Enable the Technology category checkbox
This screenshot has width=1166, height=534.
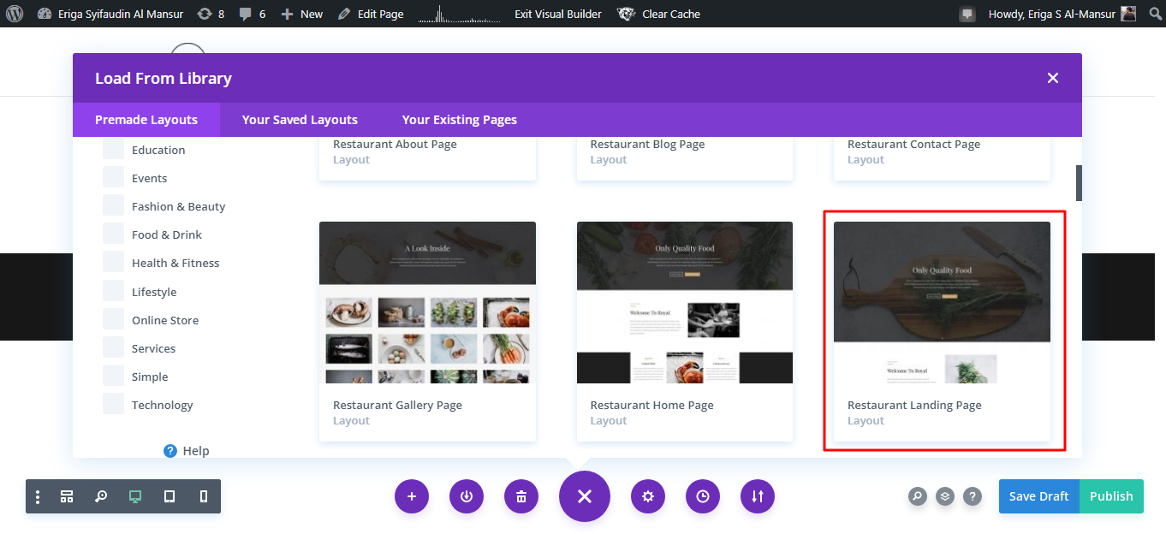[113, 404]
